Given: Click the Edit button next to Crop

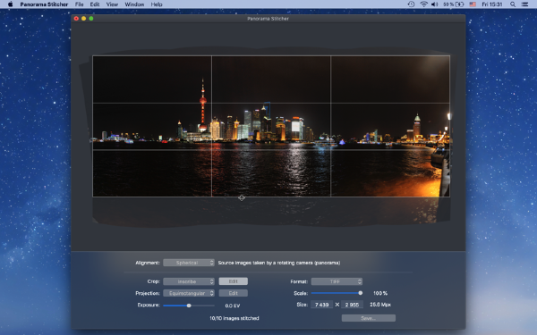Looking at the screenshot, I should (x=234, y=281).
